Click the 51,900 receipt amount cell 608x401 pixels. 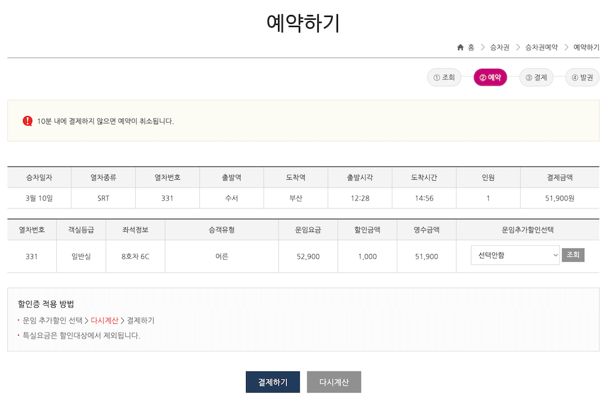click(x=427, y=256)
